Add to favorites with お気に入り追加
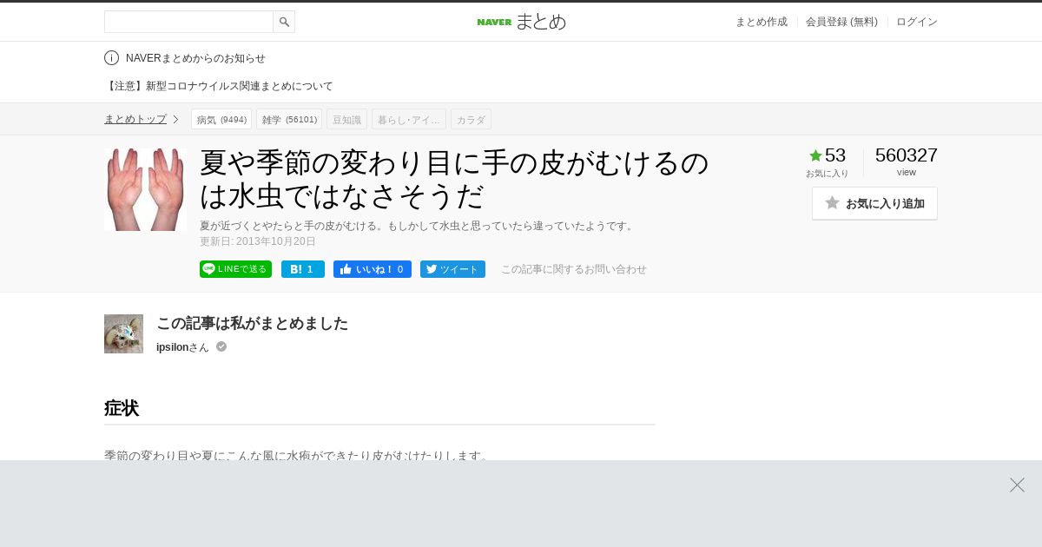 [x=874, y=203]
